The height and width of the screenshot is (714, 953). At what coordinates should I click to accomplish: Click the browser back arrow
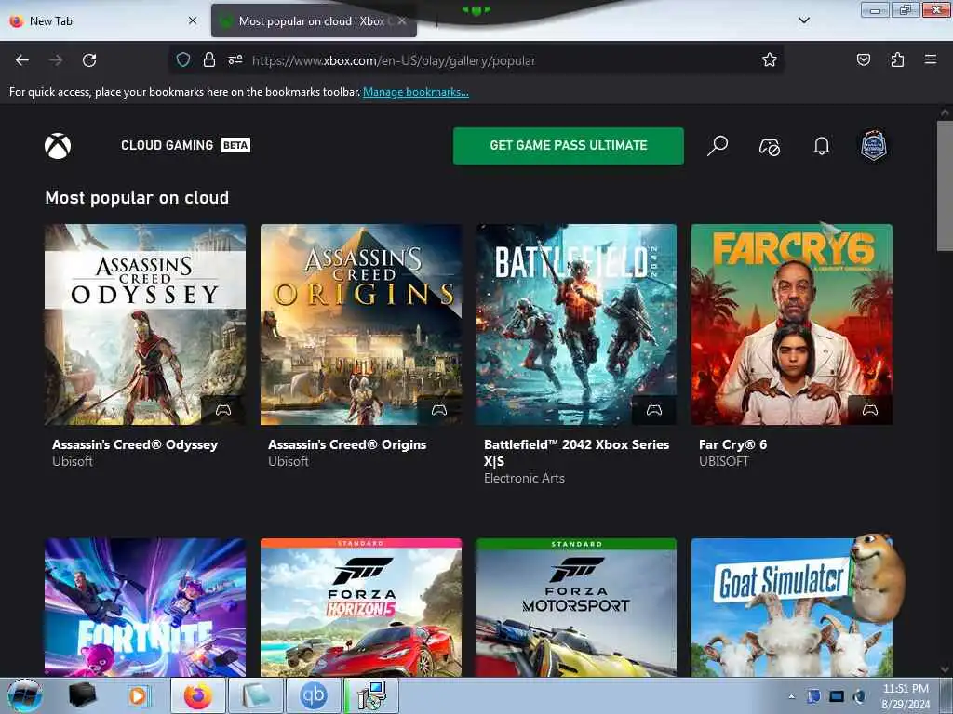tap(22, 60)
